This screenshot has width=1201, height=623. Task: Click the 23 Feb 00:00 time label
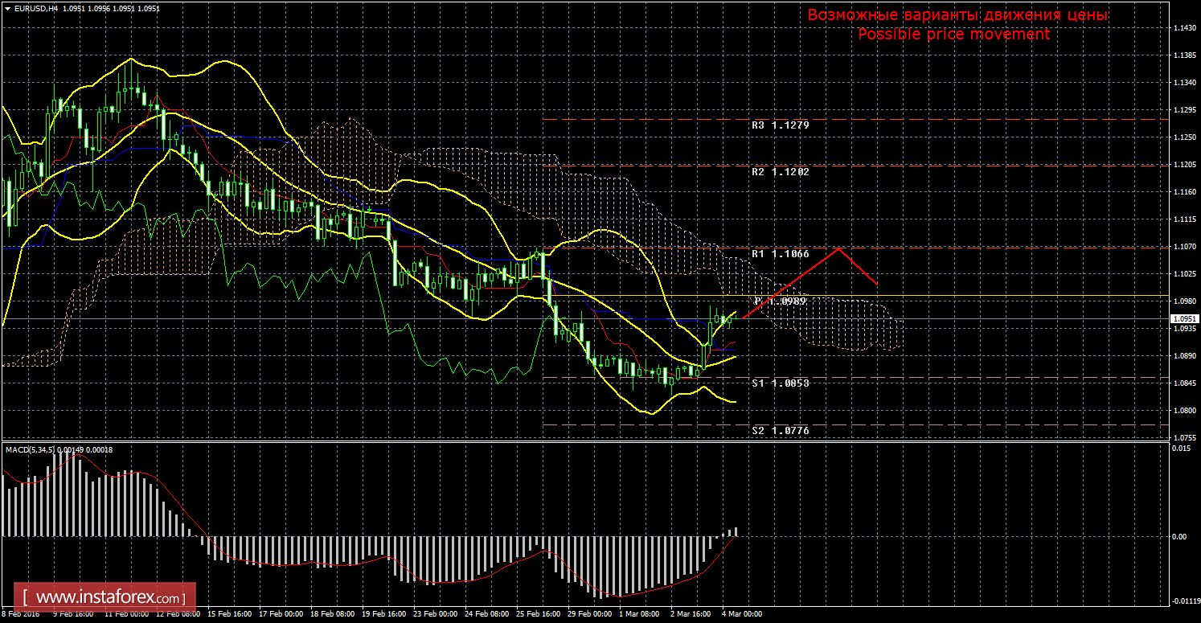click(x=434, y=614)
